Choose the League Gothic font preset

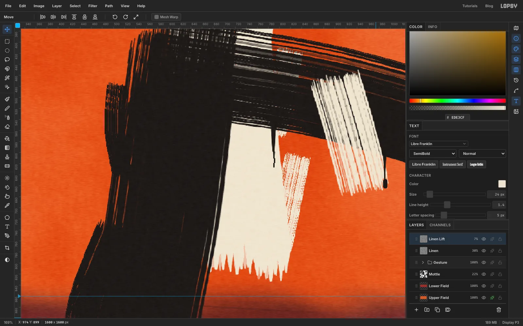click(x=477, y=164)
